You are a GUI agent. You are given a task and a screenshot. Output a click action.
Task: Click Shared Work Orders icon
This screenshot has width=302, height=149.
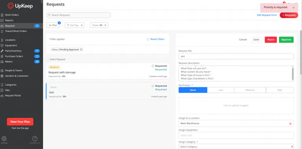coord(2,31)
